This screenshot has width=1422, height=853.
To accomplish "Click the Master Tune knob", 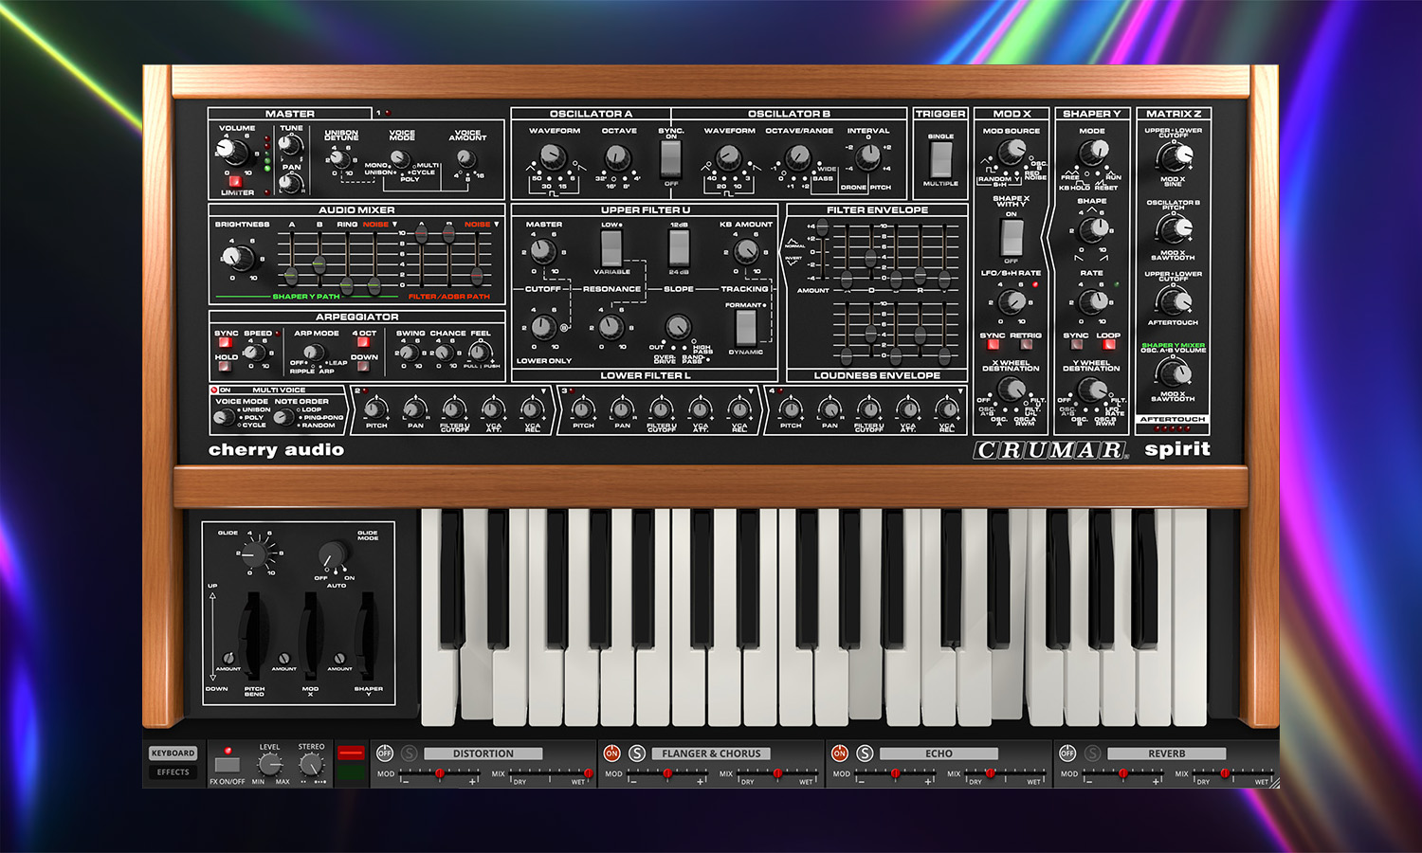I will click(x=288, y=145).
